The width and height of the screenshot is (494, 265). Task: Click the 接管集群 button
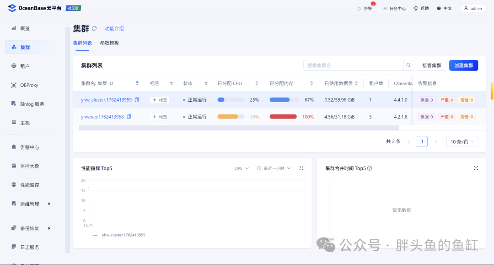[x=432, y=65]
